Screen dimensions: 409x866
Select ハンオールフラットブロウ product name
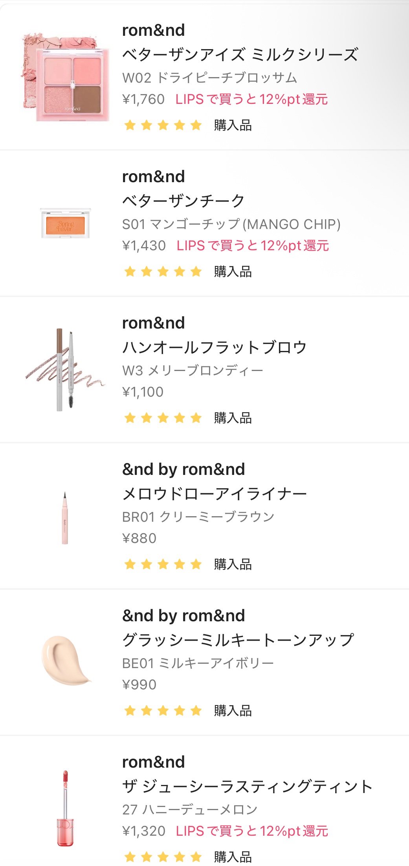coord(214,347)
